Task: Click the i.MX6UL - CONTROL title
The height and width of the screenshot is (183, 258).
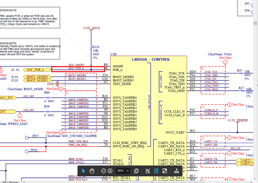Action: click(151, 59)
